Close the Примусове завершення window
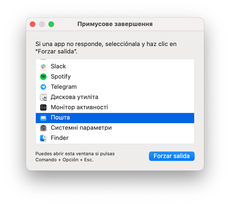 pos(33,24)
